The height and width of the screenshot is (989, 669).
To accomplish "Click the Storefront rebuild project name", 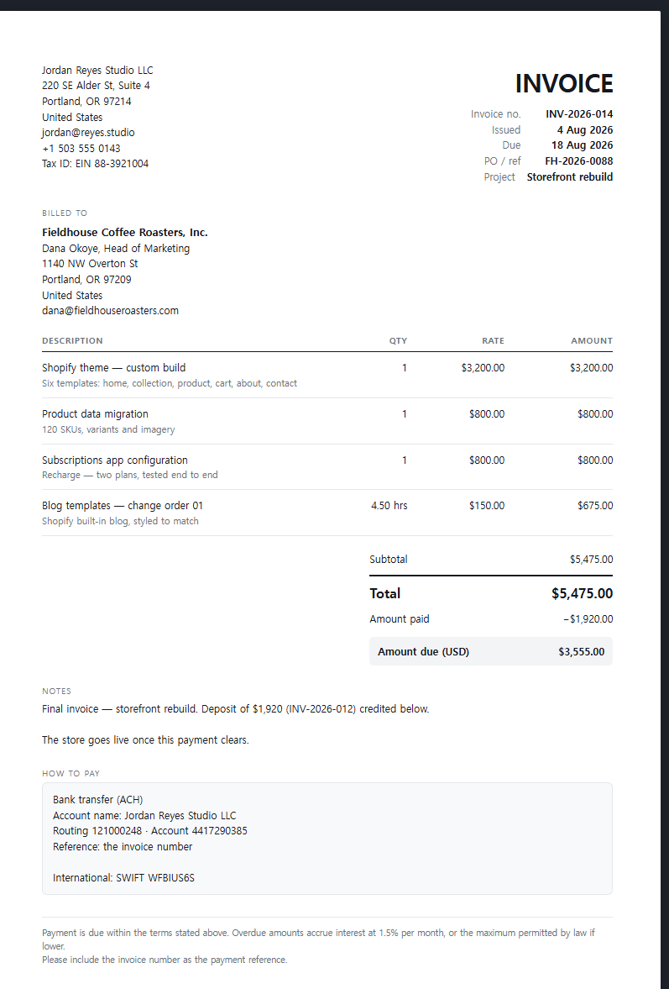I will [x=569, y=176].
